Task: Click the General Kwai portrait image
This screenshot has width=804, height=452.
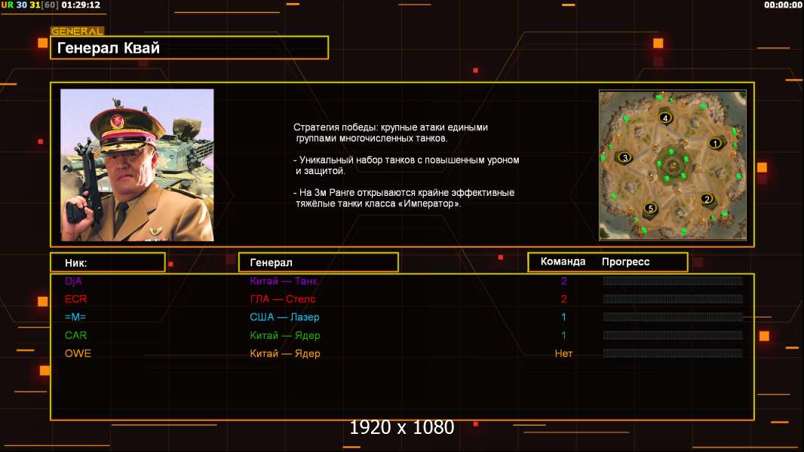Action: tap(137, 165)
